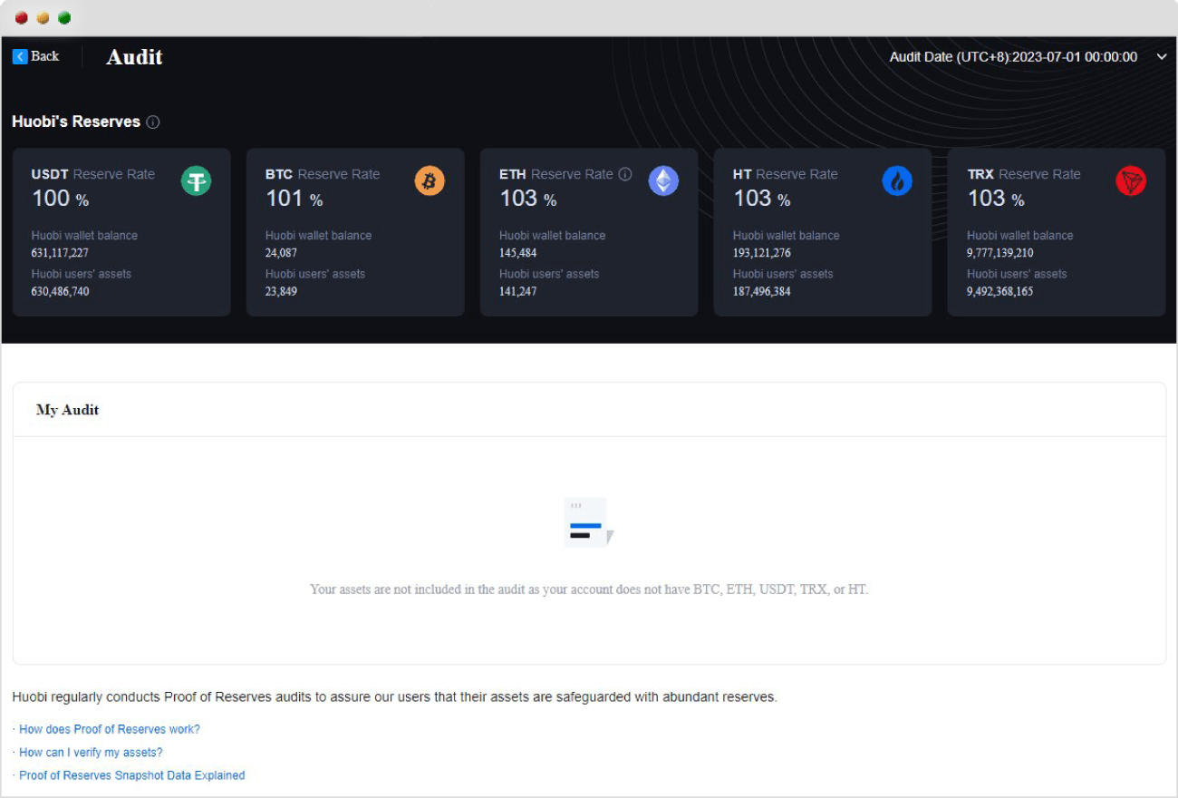1178x798 pixels.
Task: Open info icon beside ETH Reserve Rate
Action: [625, 174]
